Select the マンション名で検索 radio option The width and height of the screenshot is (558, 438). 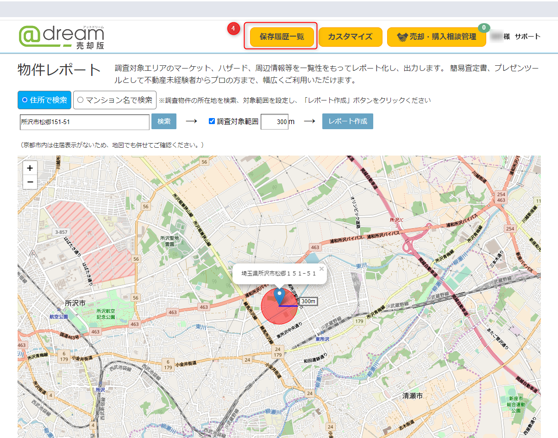pos(114,100)
